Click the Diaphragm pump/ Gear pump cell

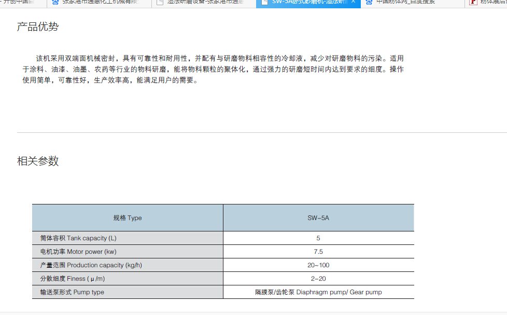[x=318, y=292]
